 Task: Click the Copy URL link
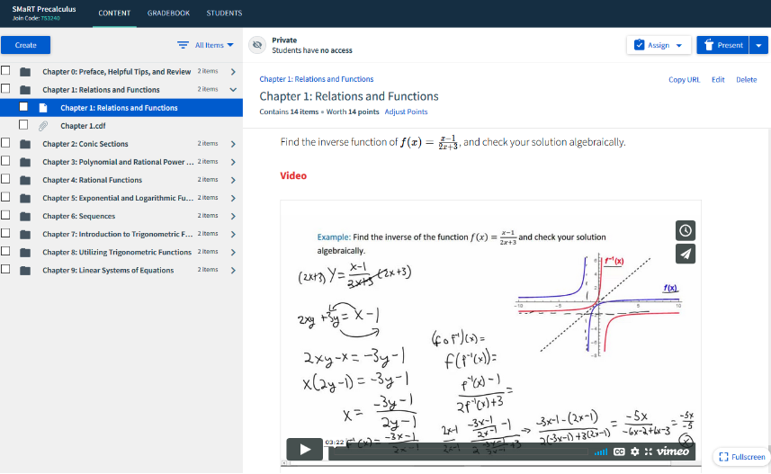(684, 80)
